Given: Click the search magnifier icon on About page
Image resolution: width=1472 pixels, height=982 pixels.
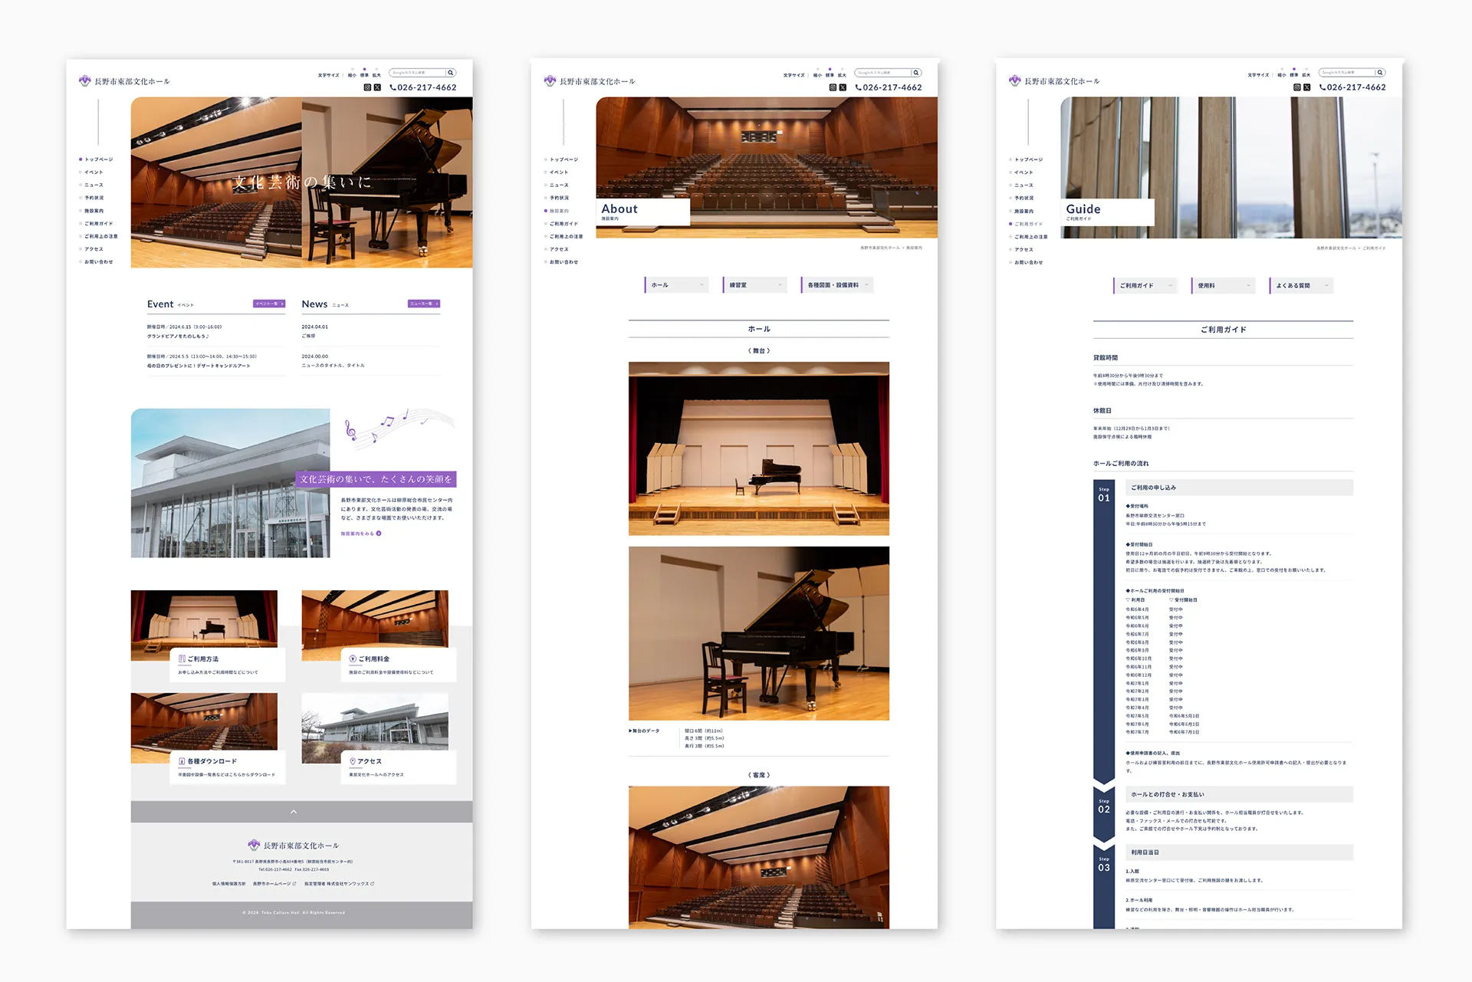Looking at the screenshot, I should [x=915, y=73].
